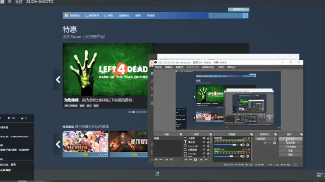Image resolution: width=325 pixels, height=182 pixels.
Task: Move scene down in the Scenes panel
Action: click(x=171, y=159)
